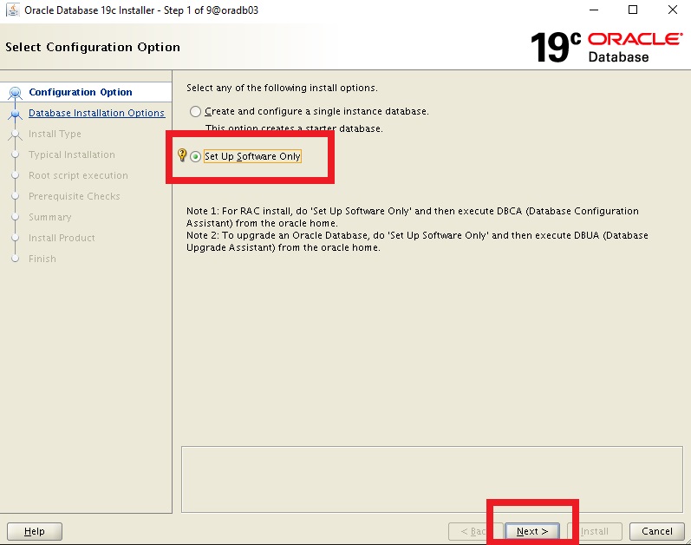Click the Cancel button

coord(656,531)
